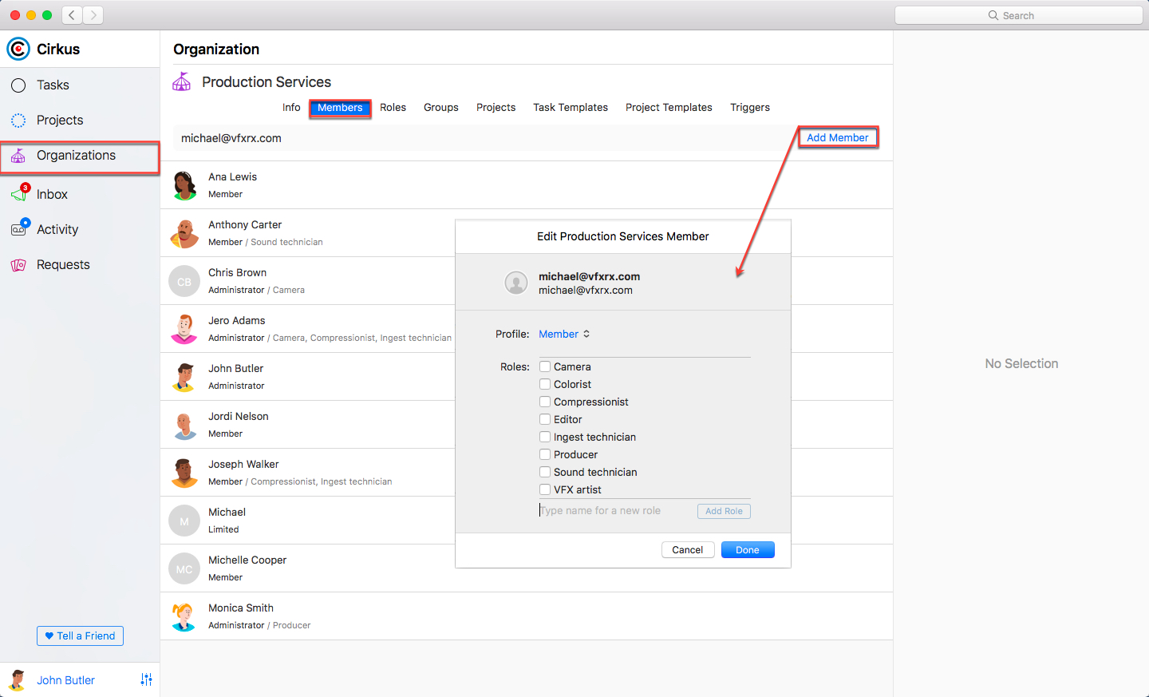Open the Profile Member dropdown

point(564,334)
